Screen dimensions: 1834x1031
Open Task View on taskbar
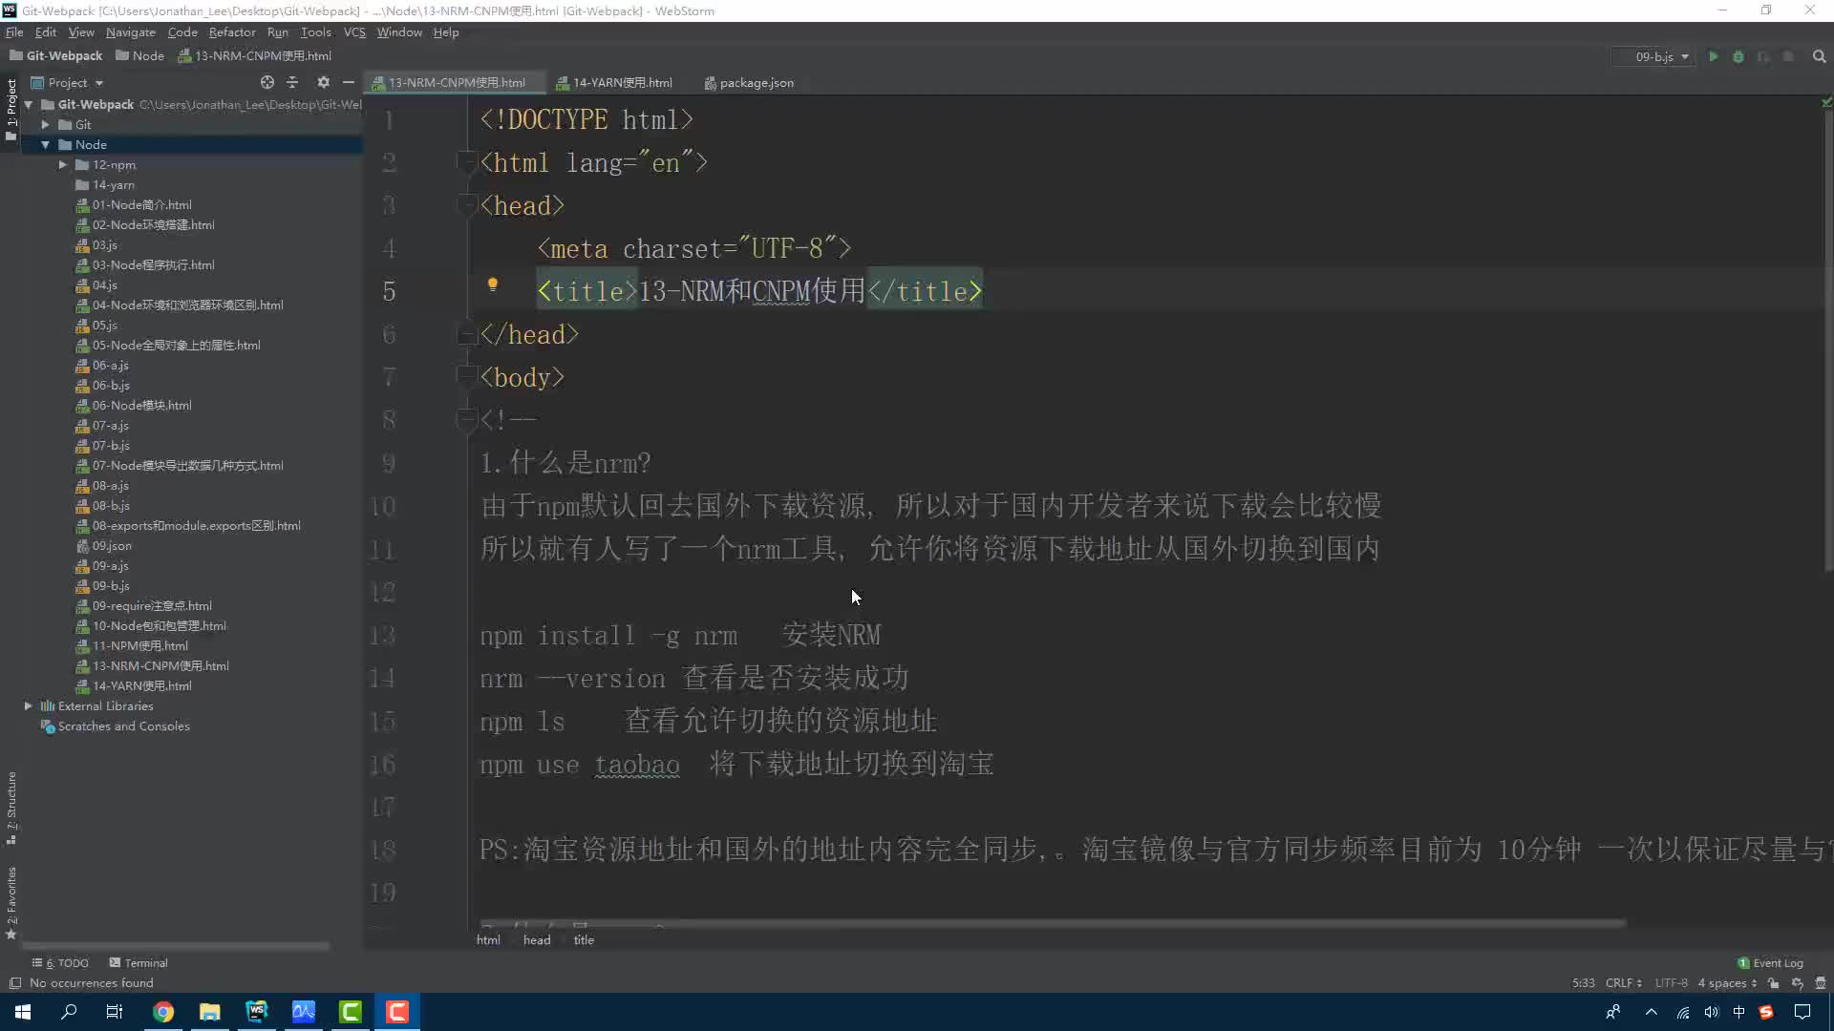pos(115,1012)
